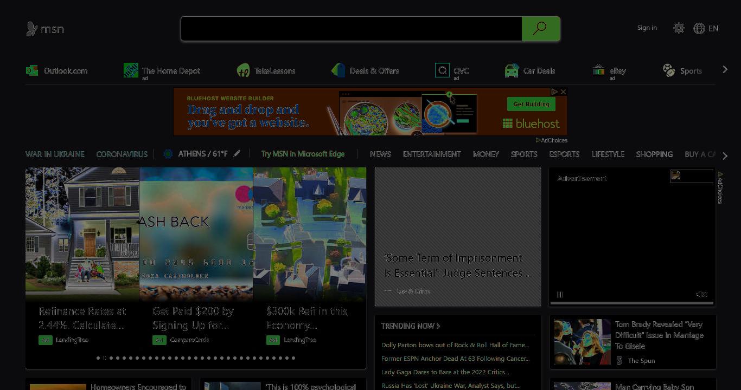Unmute the advertisement video speaker icon
Screen dimensions: 741x390
click(702, 294)
